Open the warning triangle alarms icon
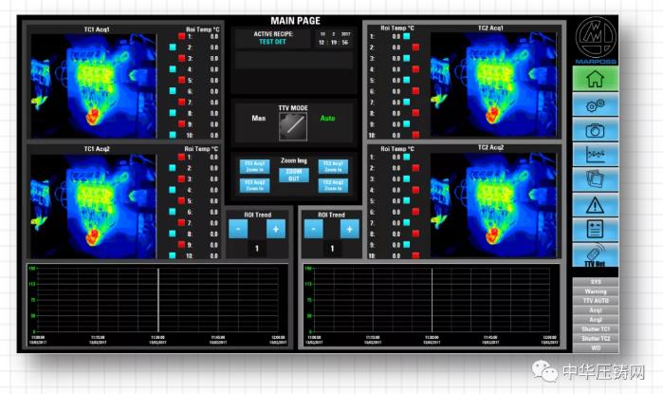 point(596,204)
